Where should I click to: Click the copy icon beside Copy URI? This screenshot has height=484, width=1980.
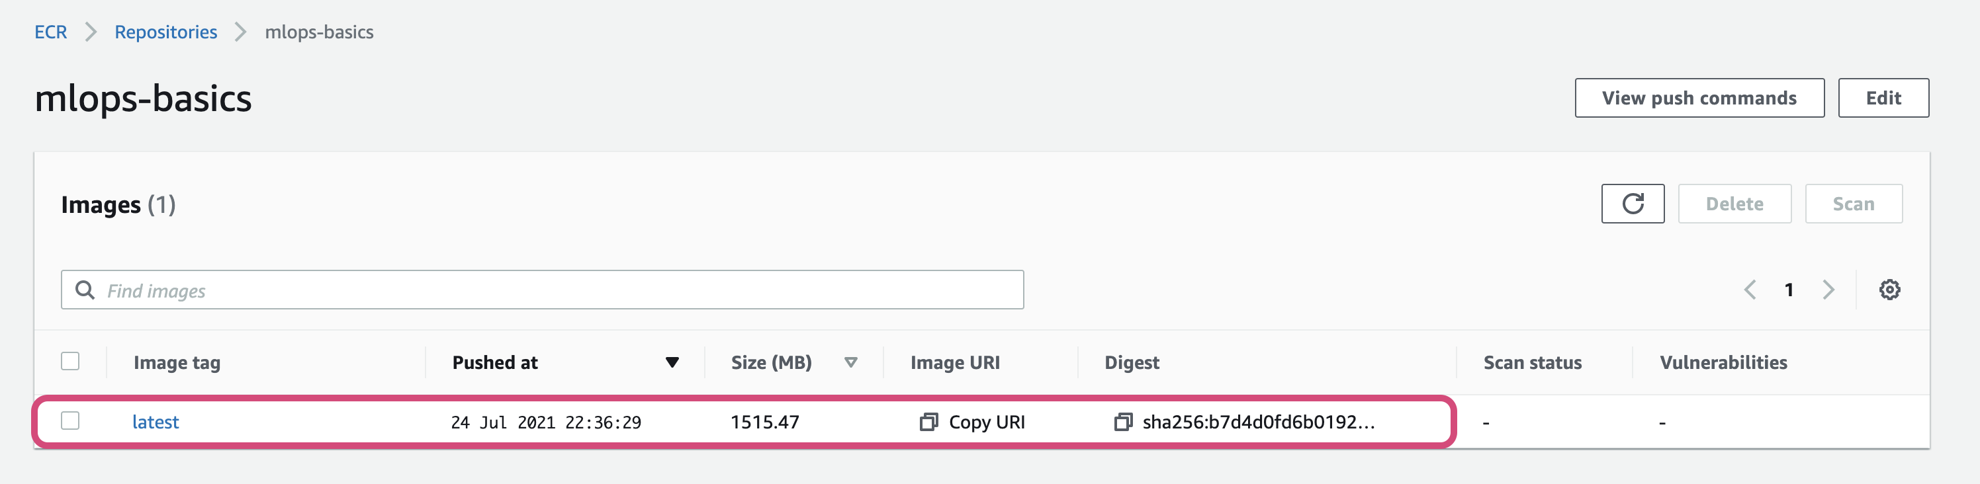[x=928, y=422]
